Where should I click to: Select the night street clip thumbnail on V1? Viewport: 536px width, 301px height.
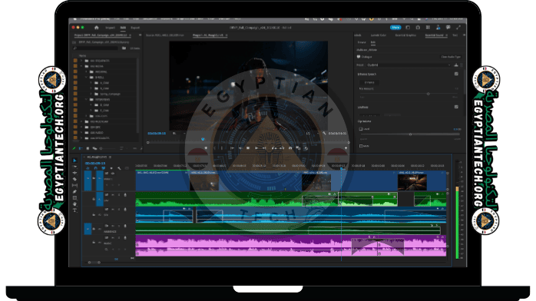coord(412,183)
